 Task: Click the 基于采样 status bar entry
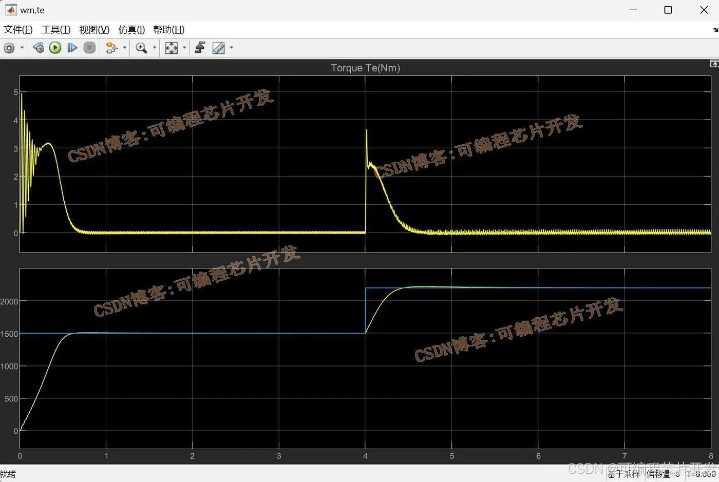(x=623, y=474)
